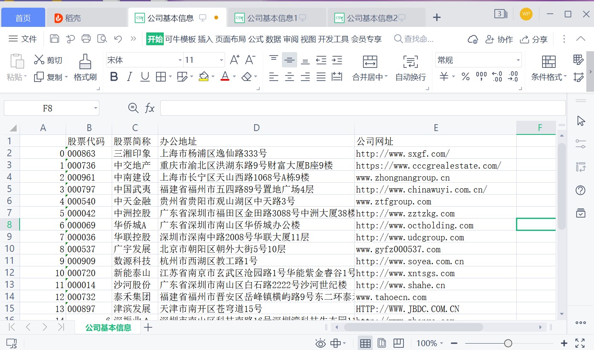Increase indent icon
Image resolution: width=594 pixels, height=350 pixels.
[337, 60]
